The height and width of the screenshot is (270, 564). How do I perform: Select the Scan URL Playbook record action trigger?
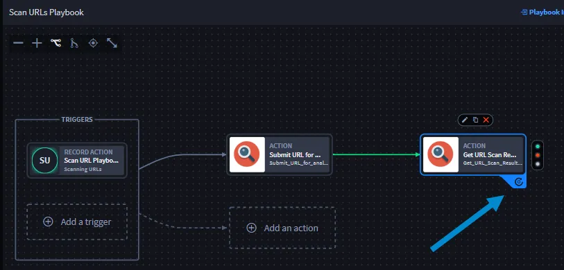coord(77,160)
